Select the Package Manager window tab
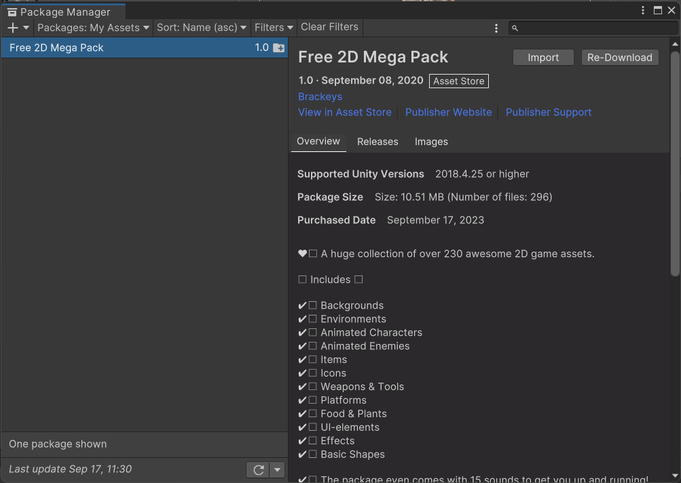The image size is (681, 483). coord(63,12)
